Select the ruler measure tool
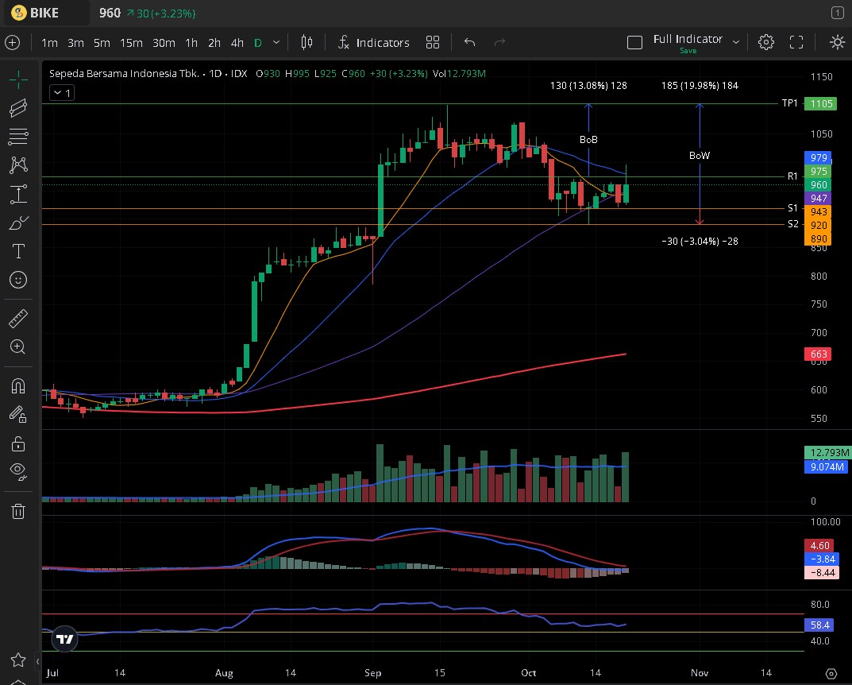 [x=18, y=319]
